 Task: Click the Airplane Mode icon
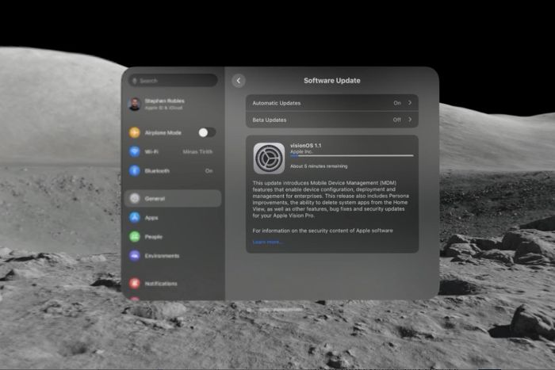[x=135, y=132]
